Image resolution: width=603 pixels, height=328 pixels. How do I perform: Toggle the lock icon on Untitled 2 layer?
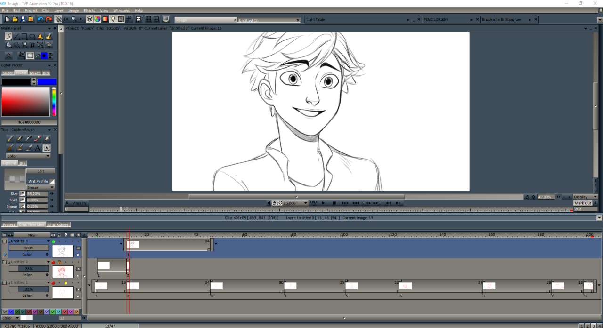[60, 262]
